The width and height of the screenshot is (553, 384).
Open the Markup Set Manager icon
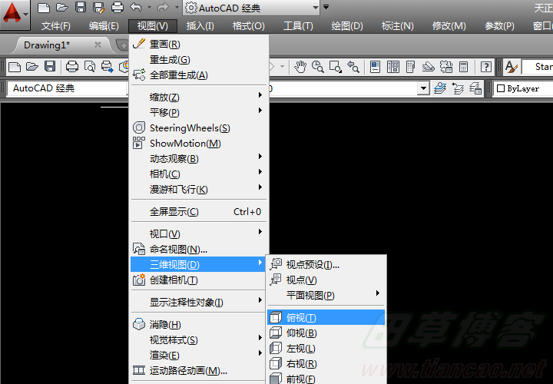coord(446,67)
